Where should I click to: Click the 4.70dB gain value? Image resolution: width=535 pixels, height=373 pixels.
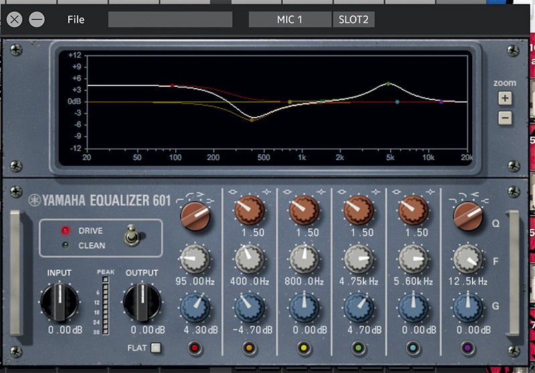tap(364, 330)
